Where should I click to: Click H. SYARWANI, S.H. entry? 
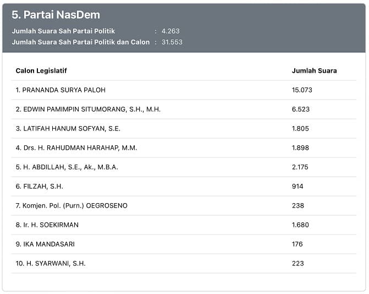point(51,263)
